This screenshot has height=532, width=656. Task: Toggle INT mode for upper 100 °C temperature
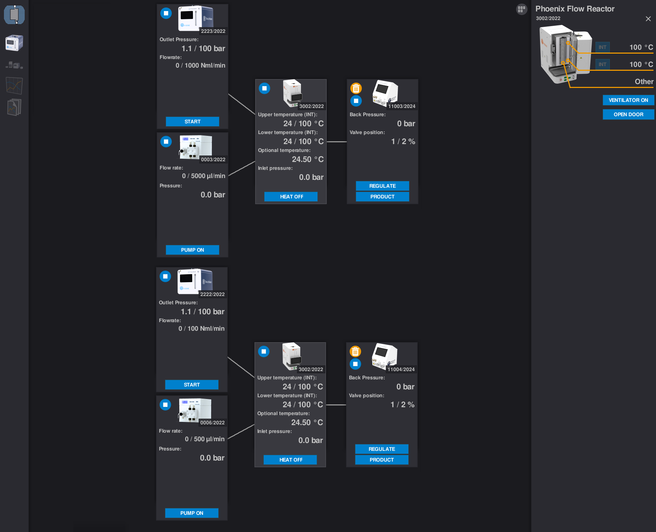click(602, 47)
